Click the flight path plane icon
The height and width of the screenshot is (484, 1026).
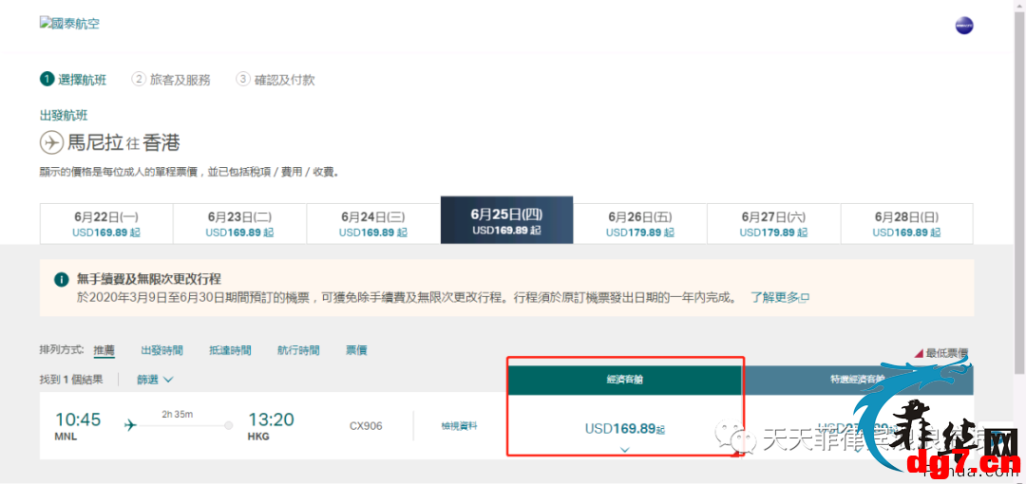click(131, 425)
